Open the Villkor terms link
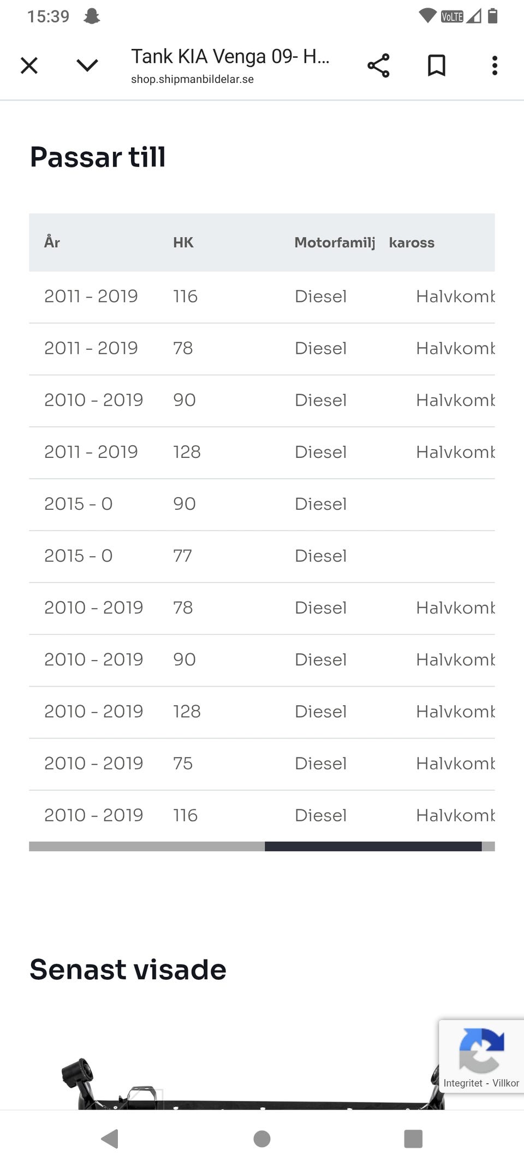 pos(505,1083)
